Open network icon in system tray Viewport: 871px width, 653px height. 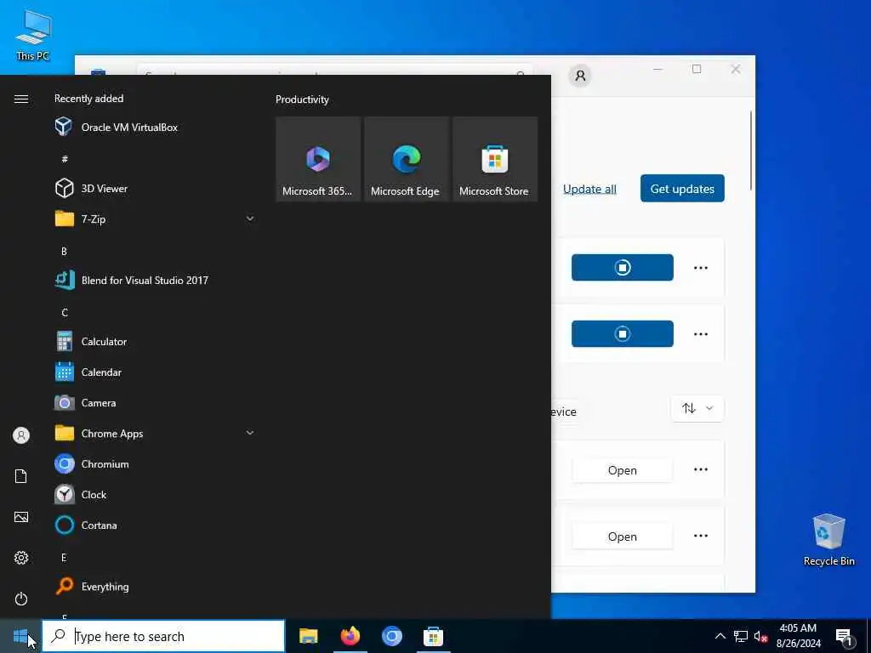tap(740, 636)
